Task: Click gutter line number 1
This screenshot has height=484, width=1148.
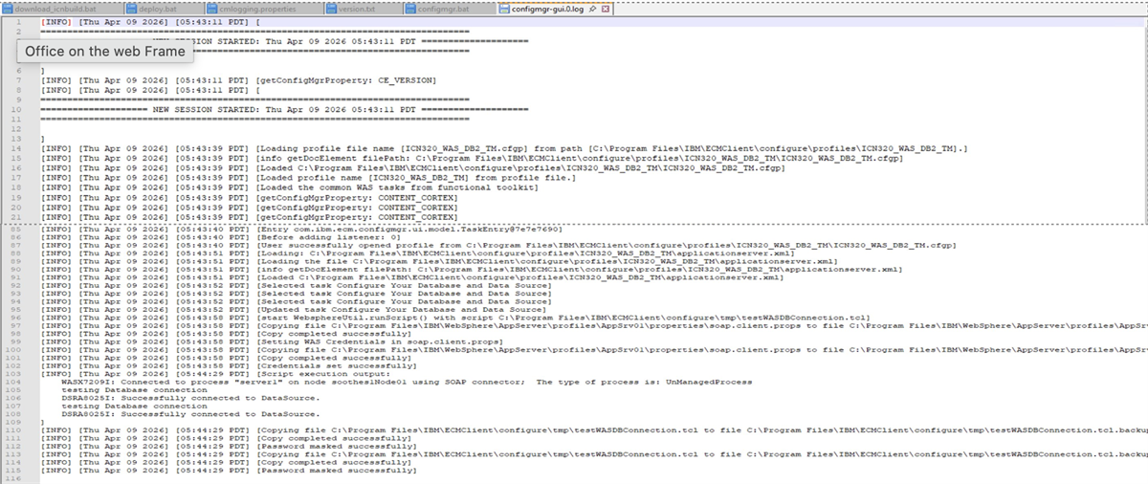Action: click(19, 21)
